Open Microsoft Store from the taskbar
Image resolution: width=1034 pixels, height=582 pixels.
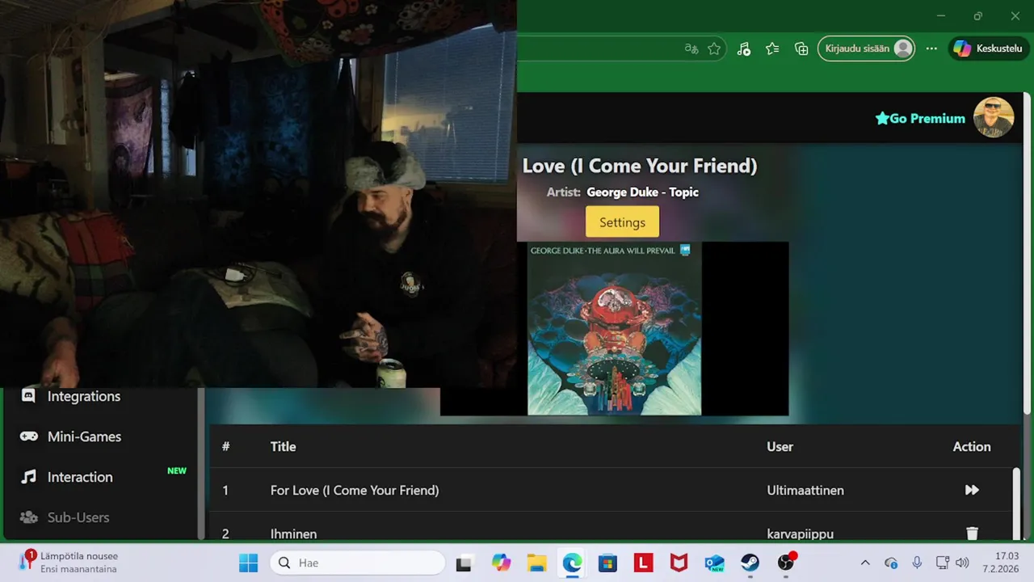(607, 563)
